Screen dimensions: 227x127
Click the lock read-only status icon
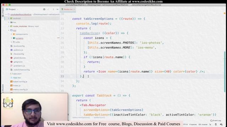[x=210, y=125]
